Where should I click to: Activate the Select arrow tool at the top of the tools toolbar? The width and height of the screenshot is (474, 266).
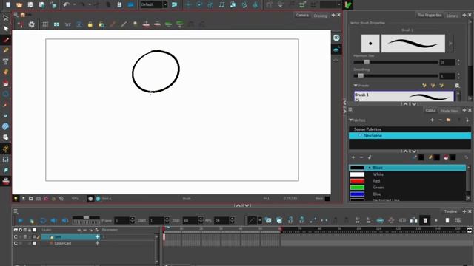pos(6,18)
